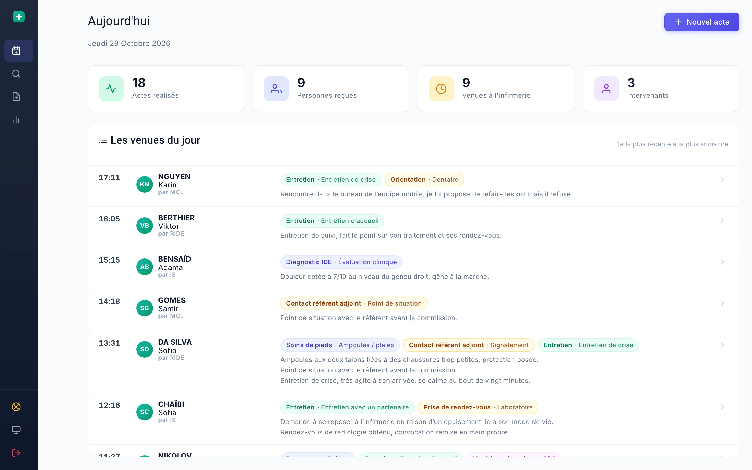The height and width of the screenshot is (470, 752).
Task: Click the new document sidebar icon
Action: pos(16,97)
